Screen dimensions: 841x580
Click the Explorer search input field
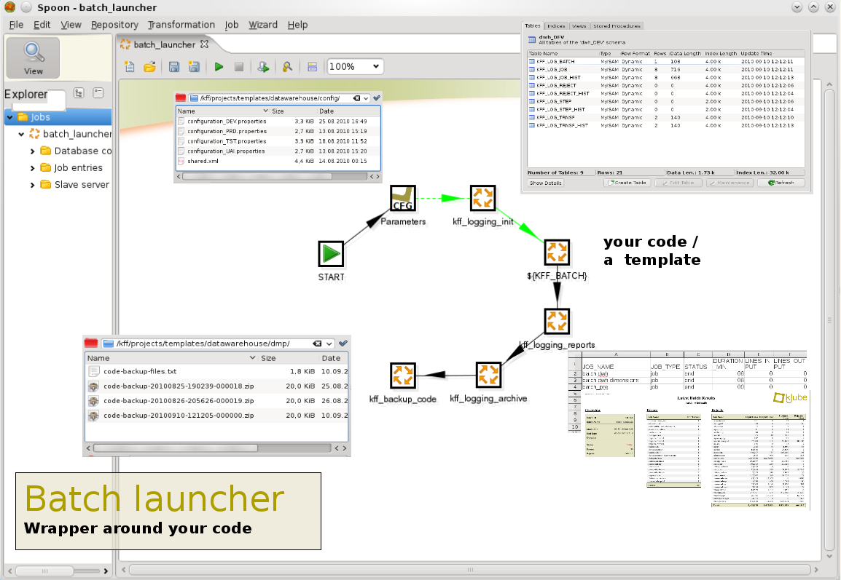(x=39, y=100)
